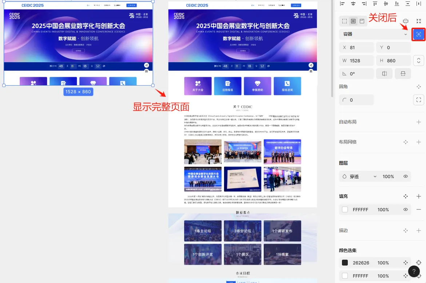Open style picker for the 262626 color row
This screenshot has height=283, width=426.
(x=406, y=263)
